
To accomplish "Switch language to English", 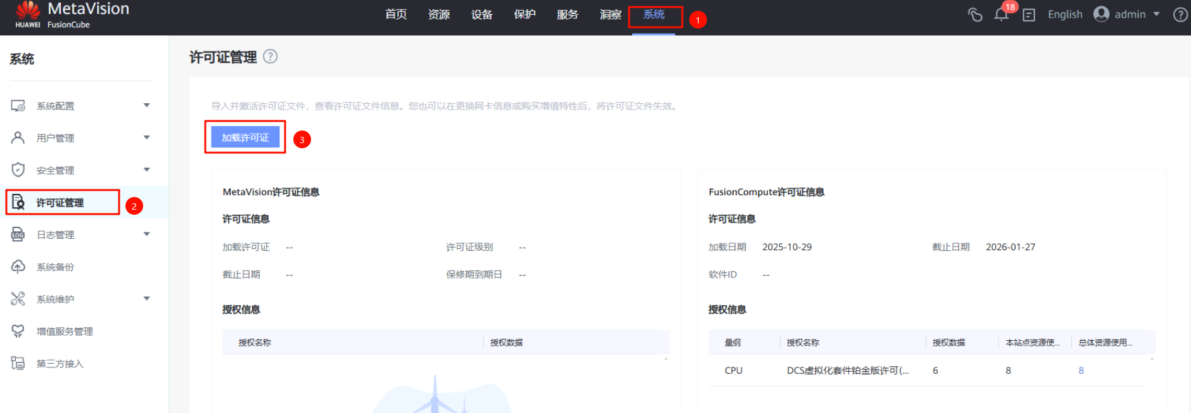I will tap(1065, 15).
